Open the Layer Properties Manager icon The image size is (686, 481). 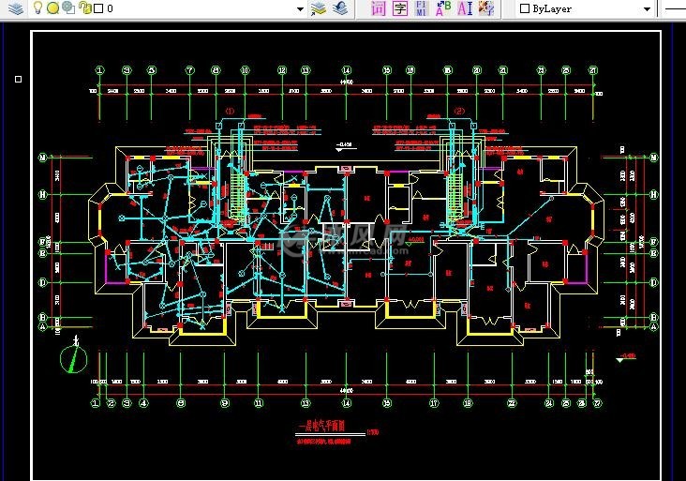pos(15,8)
